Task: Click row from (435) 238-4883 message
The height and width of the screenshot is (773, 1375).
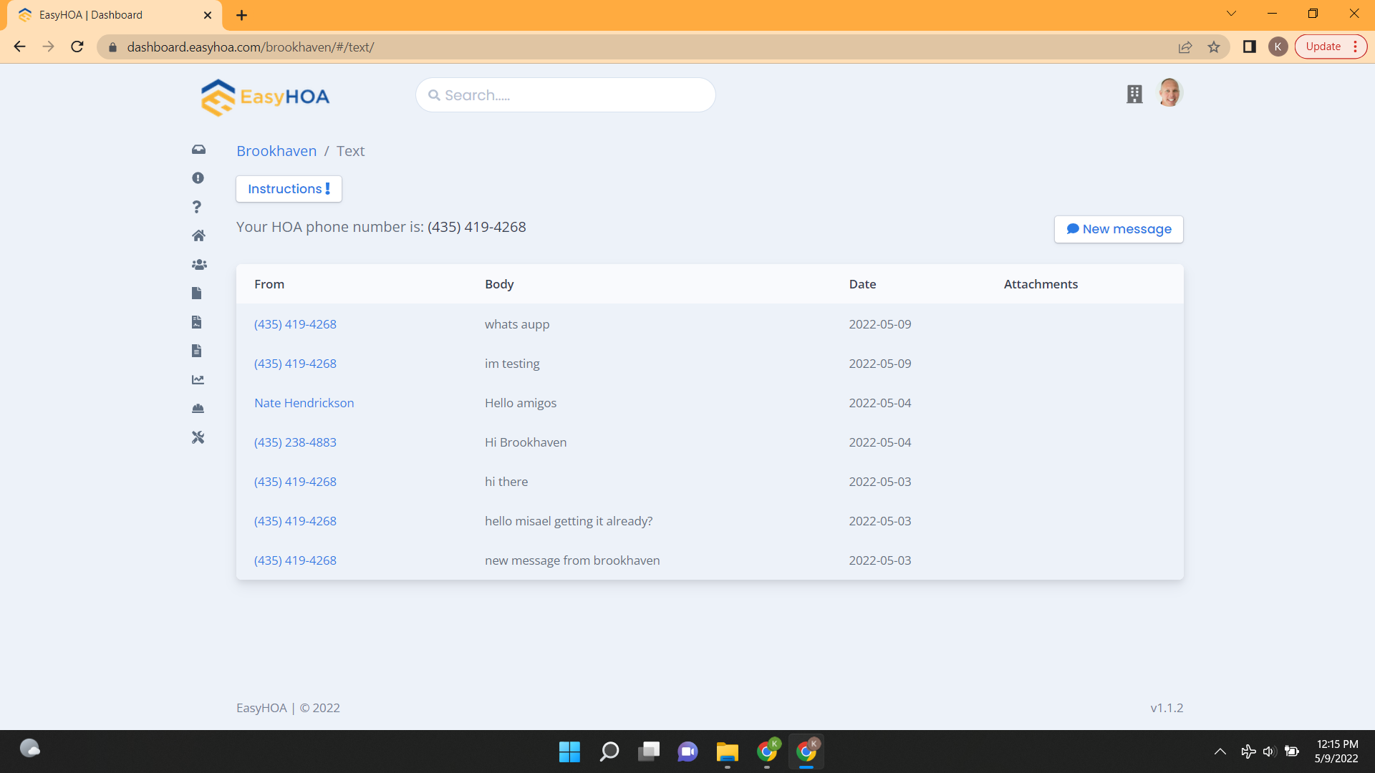Action: coord(709,441)
